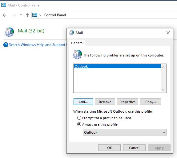177x158 pixels.
Task: Select the General tab
Action: click(x=77, y=43)
